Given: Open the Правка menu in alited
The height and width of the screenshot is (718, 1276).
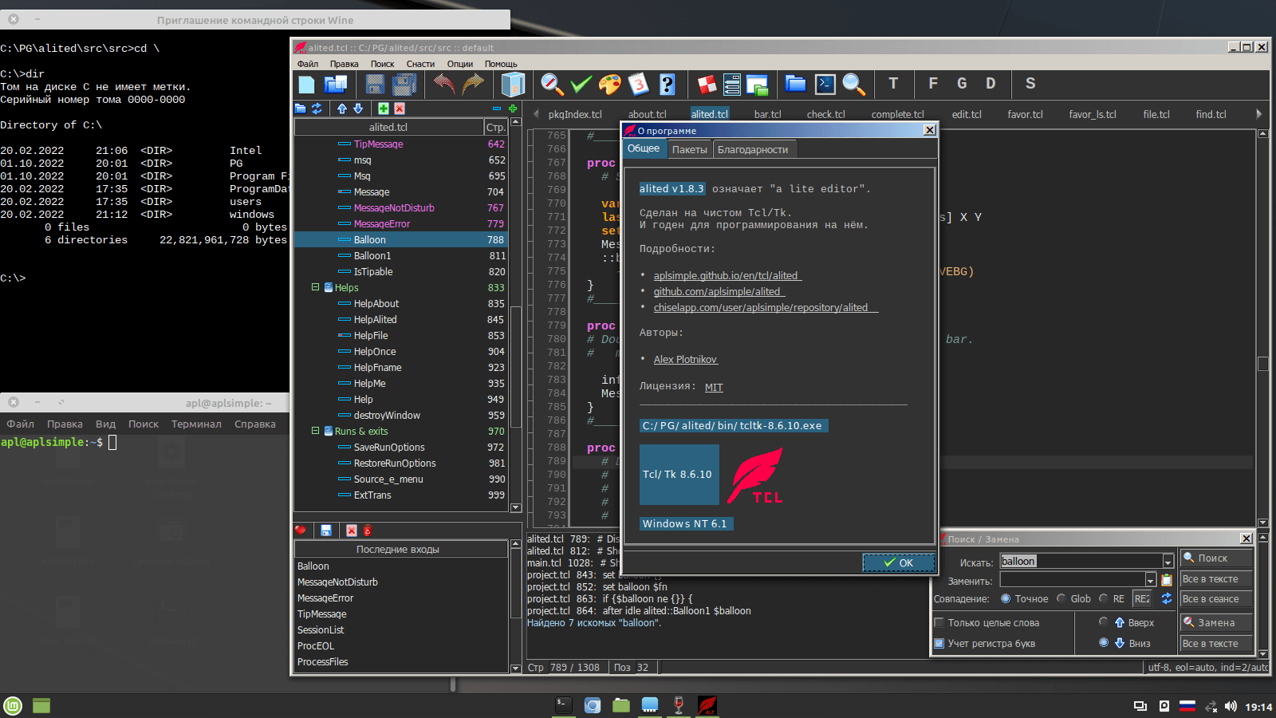Looking at the screenshot, I should click(345, 64).
